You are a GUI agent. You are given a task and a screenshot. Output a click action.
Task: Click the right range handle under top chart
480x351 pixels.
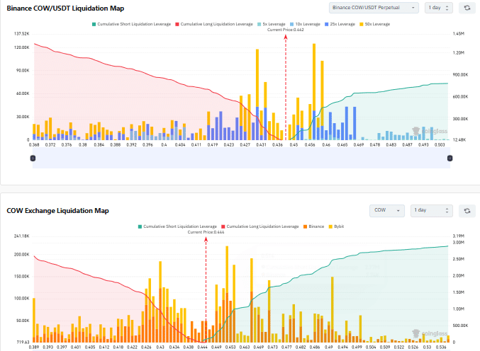click(450, 158)
